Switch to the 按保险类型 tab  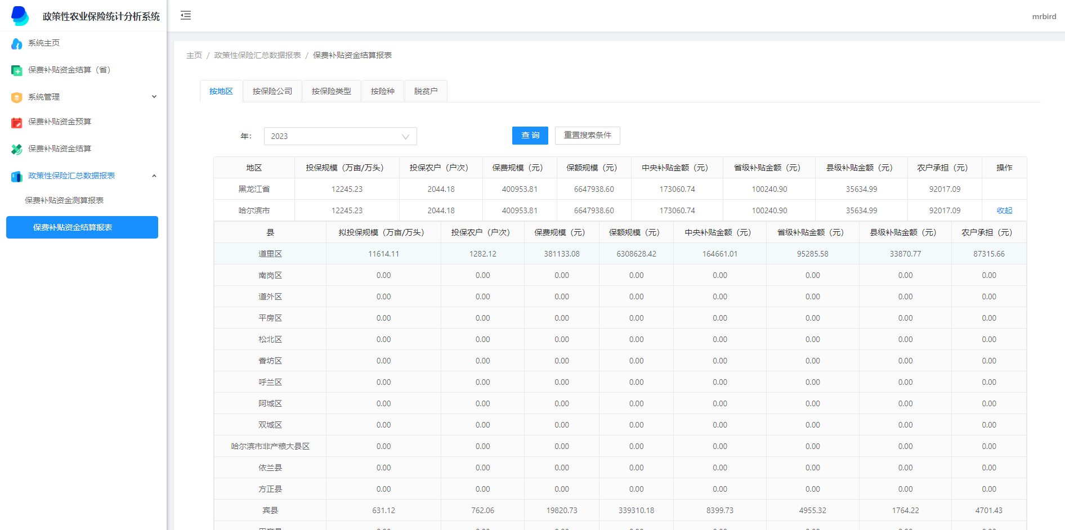332,91
